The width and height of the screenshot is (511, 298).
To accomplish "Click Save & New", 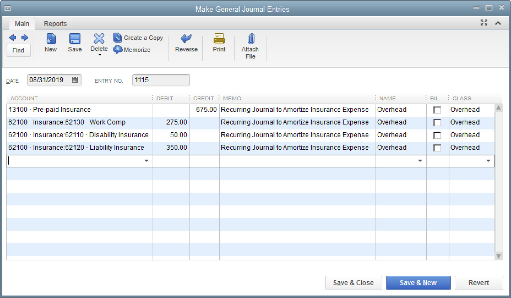I will tap(418, 283).
